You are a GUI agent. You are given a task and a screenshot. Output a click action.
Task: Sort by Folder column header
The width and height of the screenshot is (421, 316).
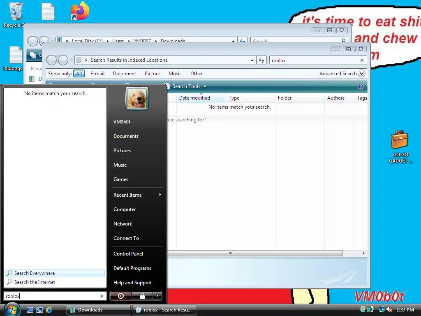[x=300, y=98]
